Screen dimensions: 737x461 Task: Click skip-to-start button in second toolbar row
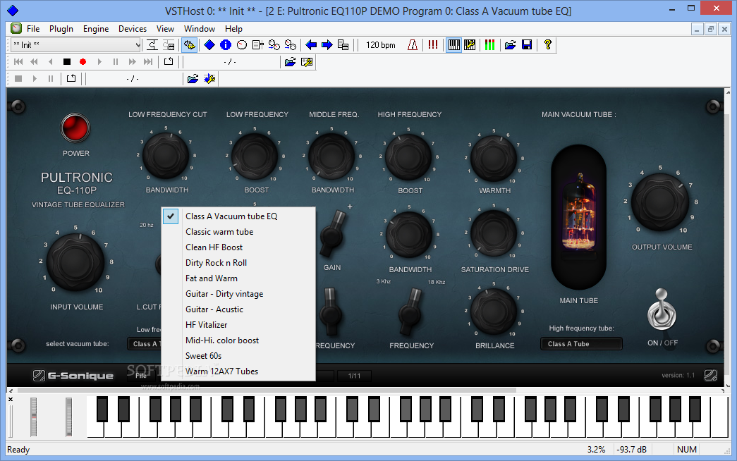point(18,61)
